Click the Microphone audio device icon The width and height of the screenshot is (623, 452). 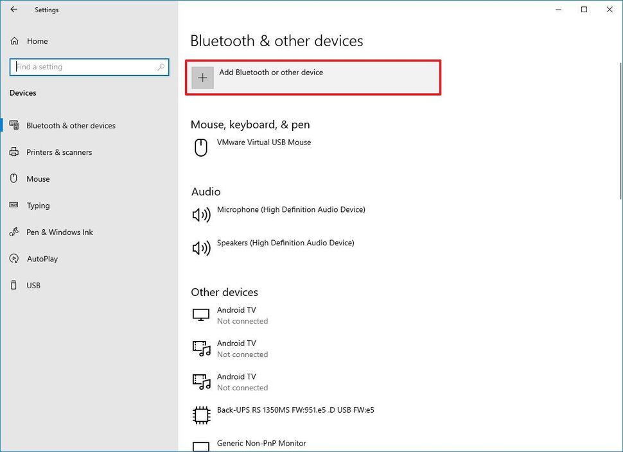coord(201,214)
